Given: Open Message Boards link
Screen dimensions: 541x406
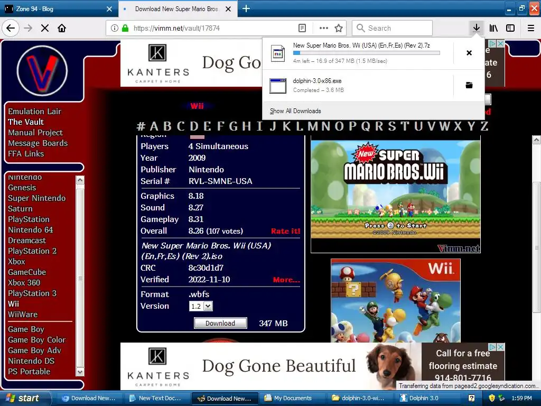Looking at the screenshot, I should 38,143.
